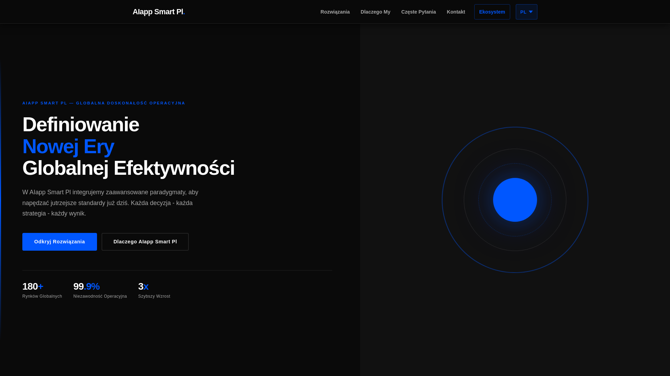Click the AIapp Smart Pl logo
Viewport: 670px width, 376px height.
click(159, 12)
